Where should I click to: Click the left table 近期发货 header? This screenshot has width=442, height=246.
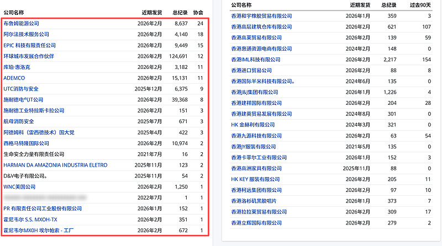152,13
